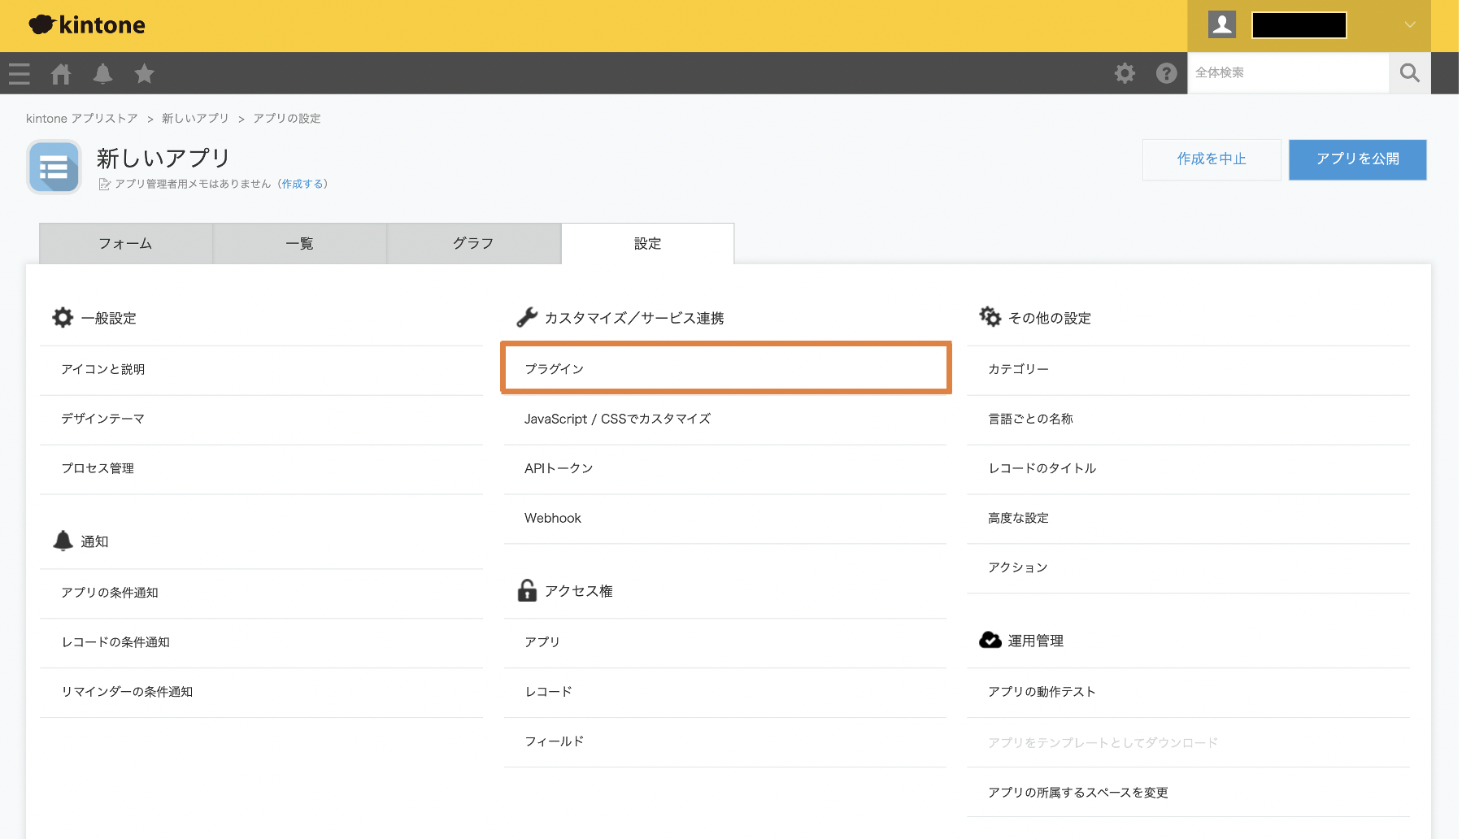Open the APIトークン settings
This screenshot has width=1462, height=839.
559,468
